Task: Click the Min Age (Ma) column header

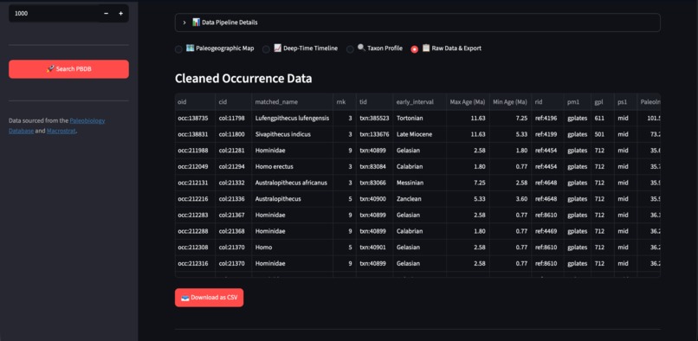Action: pos(511,102)
